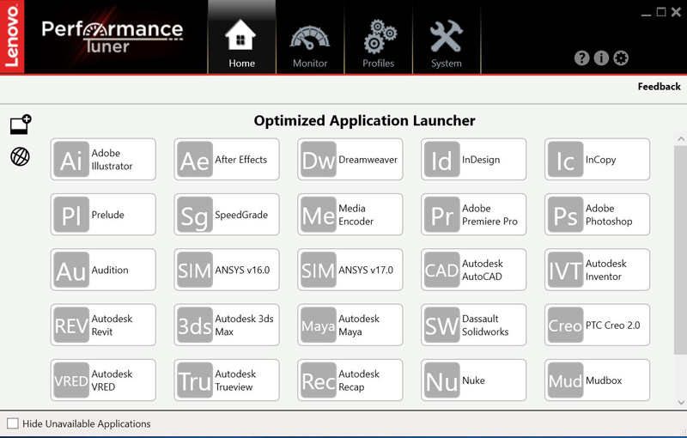Screen dimensions: 687x438
Task: Select the SpeedGrade tile
Action: (x=227, y=215)
